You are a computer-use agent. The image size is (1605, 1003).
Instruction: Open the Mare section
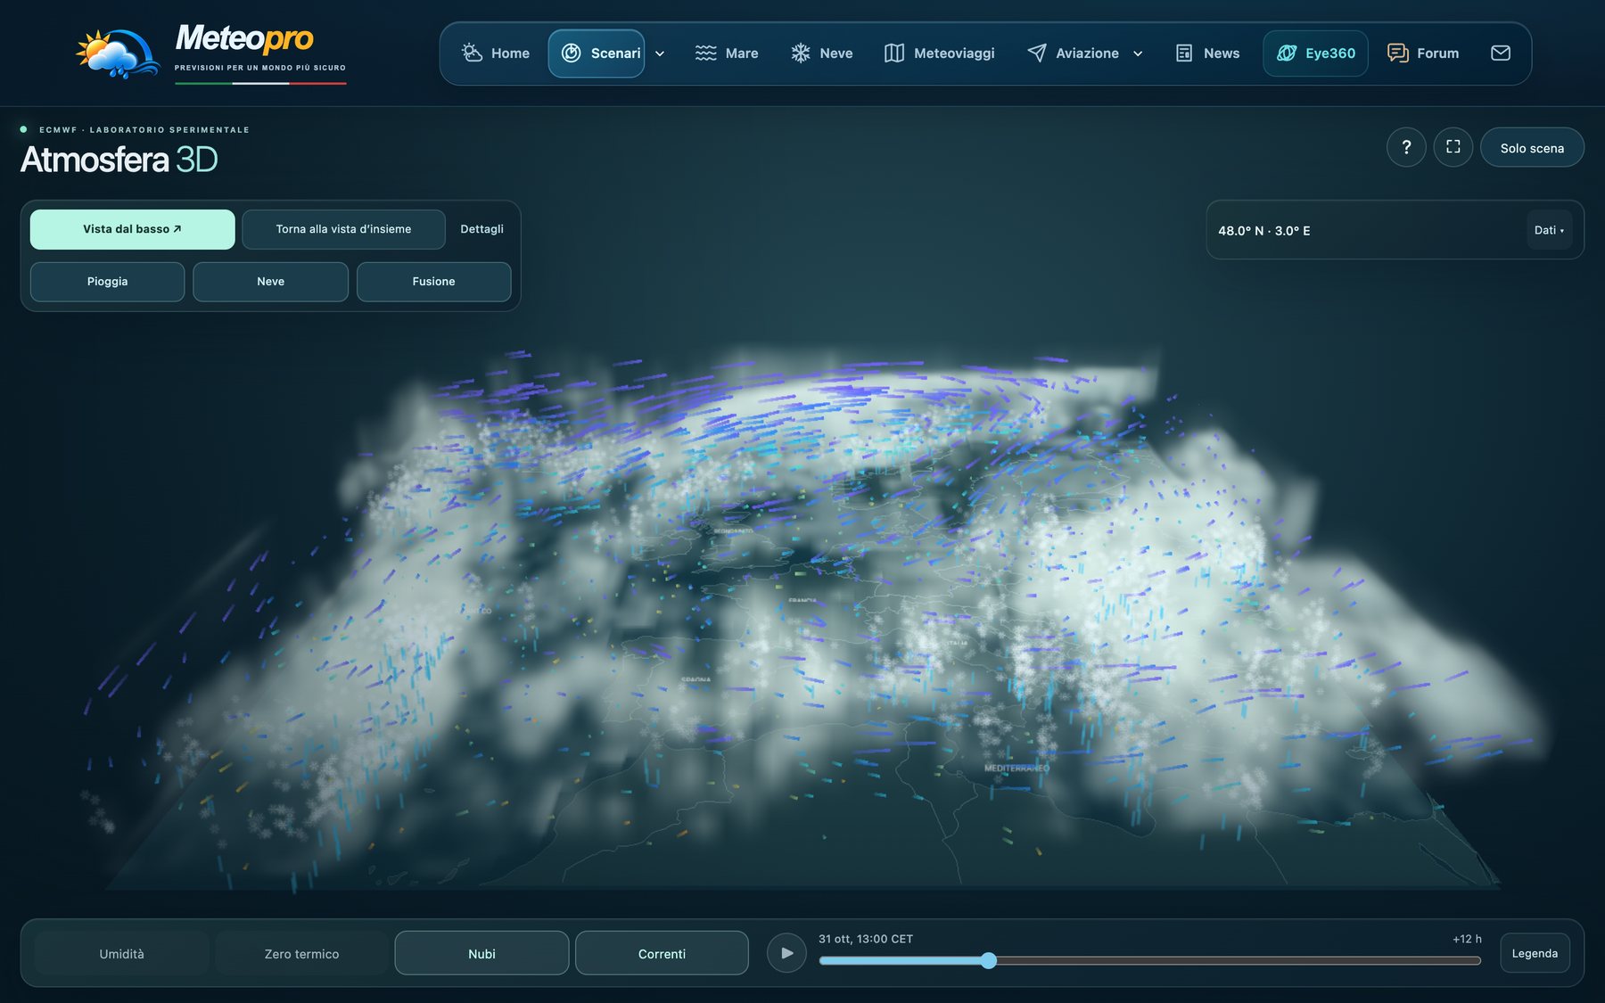(x=727, y=53)
